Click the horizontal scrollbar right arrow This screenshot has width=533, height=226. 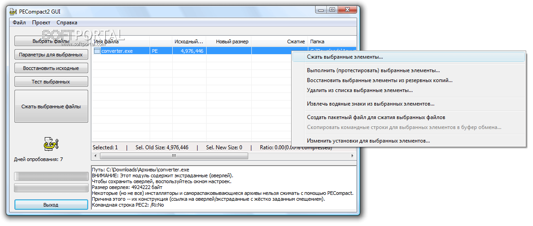(x=353, y=156)
